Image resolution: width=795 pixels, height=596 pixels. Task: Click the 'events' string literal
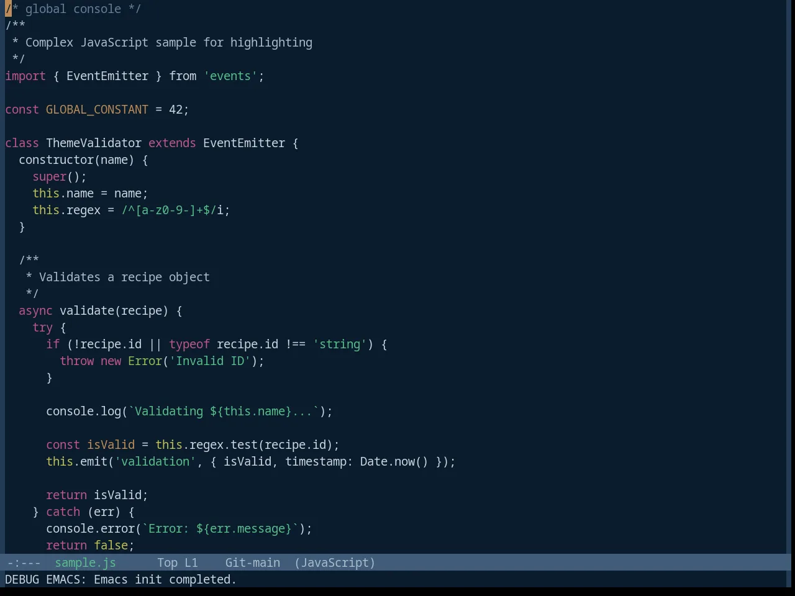(x=230, y=76)
